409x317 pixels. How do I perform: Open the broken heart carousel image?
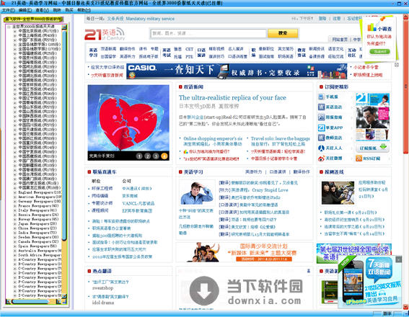[128, 118]
